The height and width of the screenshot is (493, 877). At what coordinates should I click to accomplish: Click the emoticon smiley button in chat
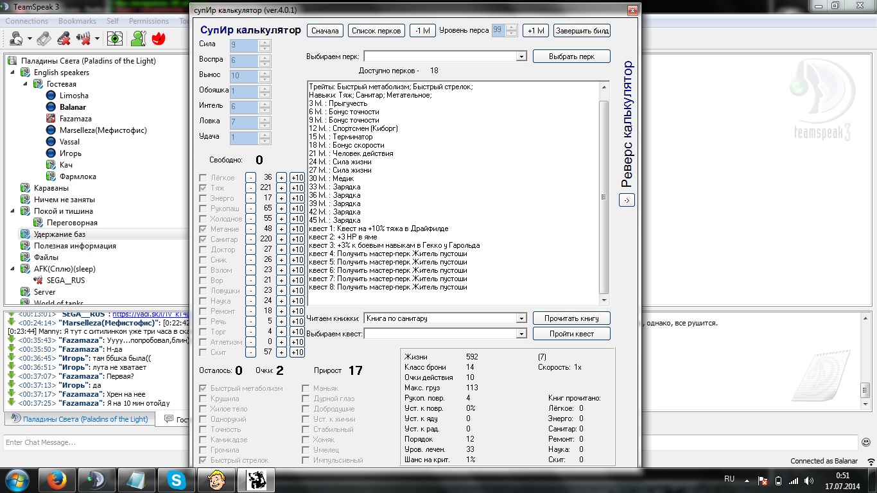[865, 442]
